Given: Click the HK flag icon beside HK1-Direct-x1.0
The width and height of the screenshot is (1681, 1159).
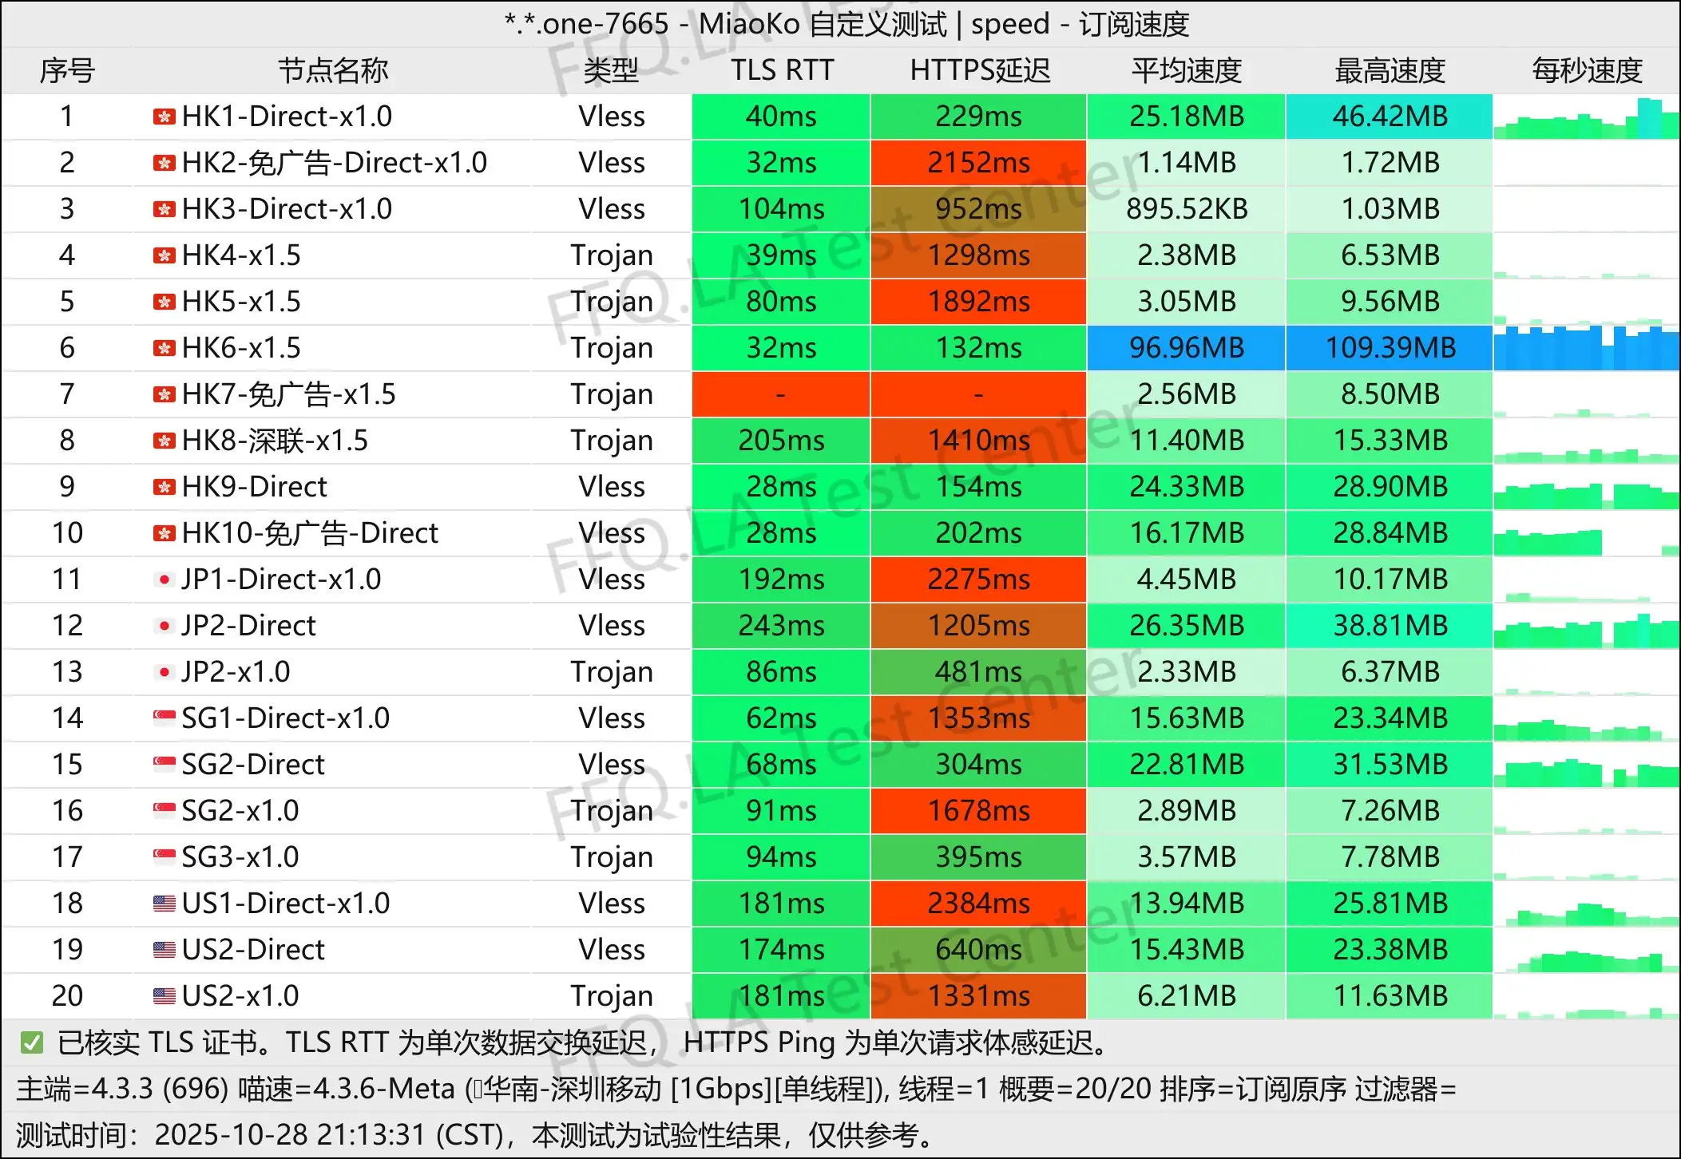Looking at the screenshot, I should [164, 117].
